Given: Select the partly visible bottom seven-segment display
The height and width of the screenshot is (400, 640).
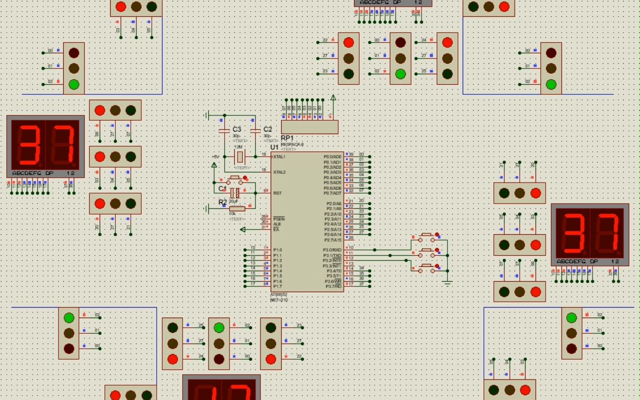Looking at the screenshot, I should (221, 387).
